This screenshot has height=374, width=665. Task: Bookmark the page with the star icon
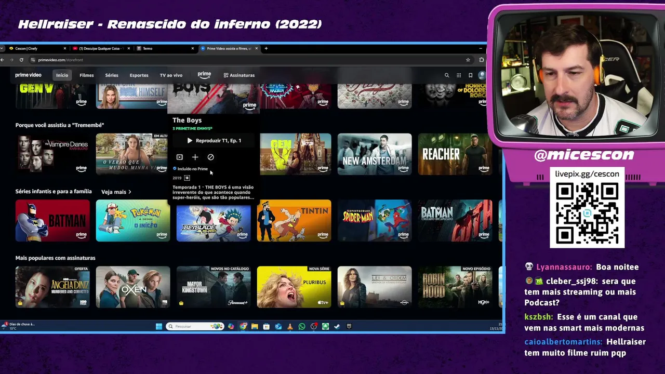[468, 60]
